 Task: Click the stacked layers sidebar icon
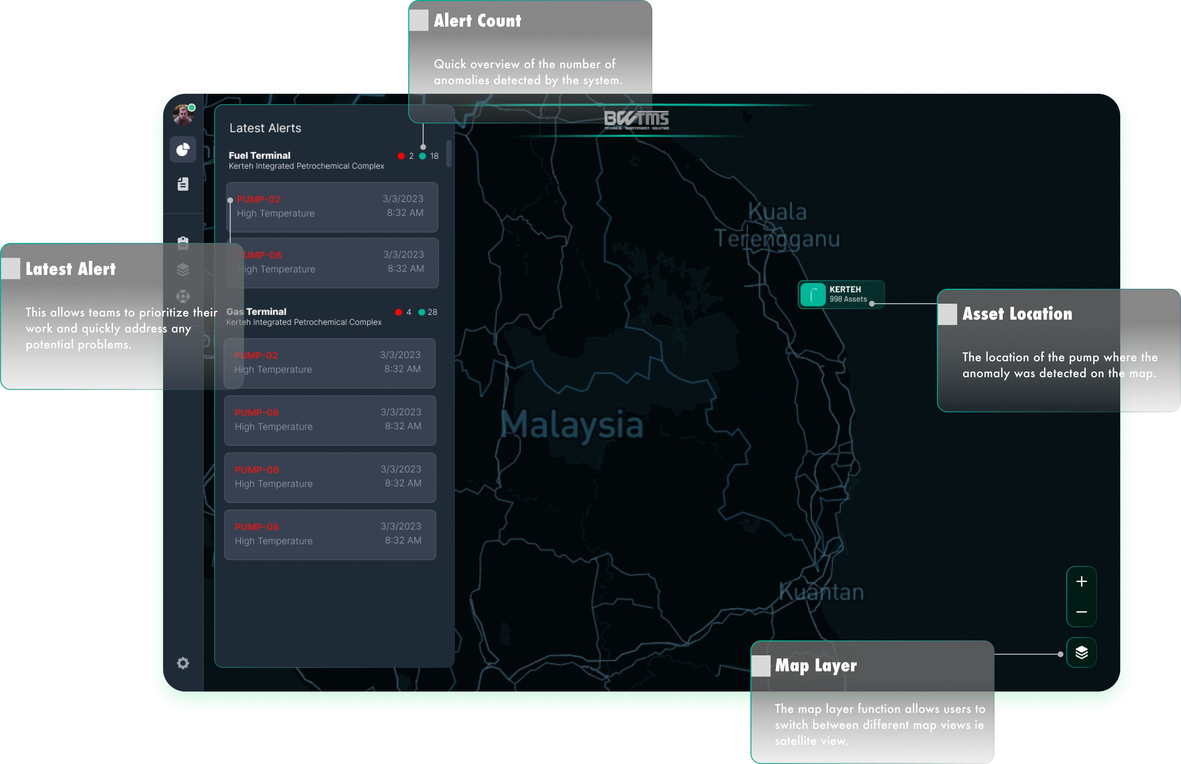click(x=183, y=269)
